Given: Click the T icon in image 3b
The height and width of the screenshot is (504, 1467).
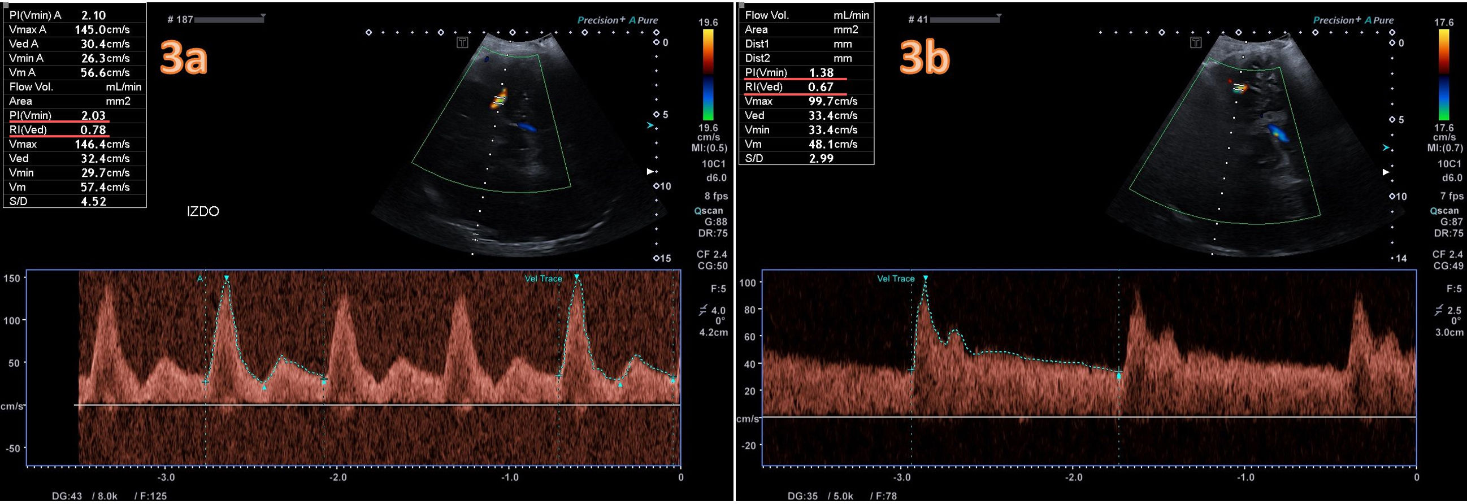Looking at the screenshot, I should (x=1196, y=43).
